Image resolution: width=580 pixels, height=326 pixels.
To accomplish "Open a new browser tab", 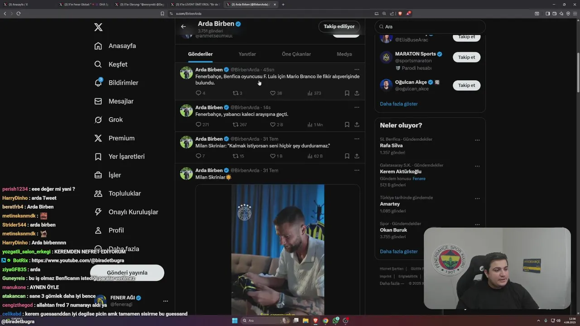I will click(283, 5).
